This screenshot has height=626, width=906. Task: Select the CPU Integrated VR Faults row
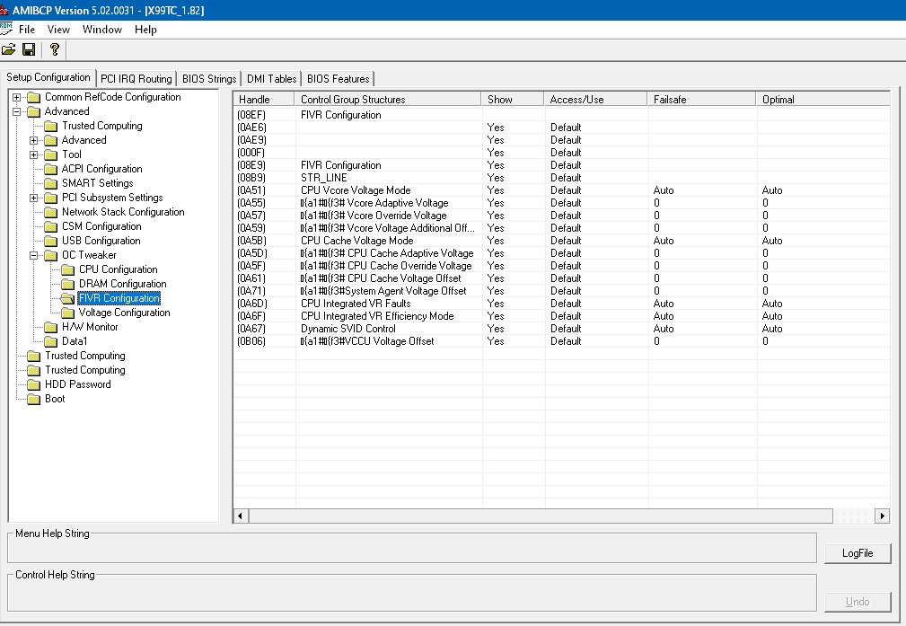561,304
